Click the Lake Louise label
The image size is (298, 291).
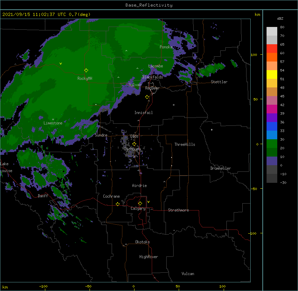tap(6, 167)
